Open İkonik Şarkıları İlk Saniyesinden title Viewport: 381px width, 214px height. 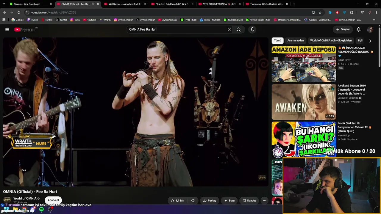(x=354, y=127)
